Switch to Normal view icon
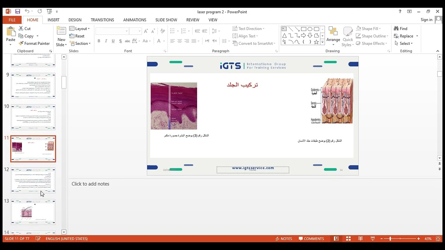Screen dimensions: 445x250 (x=336, y=239)
